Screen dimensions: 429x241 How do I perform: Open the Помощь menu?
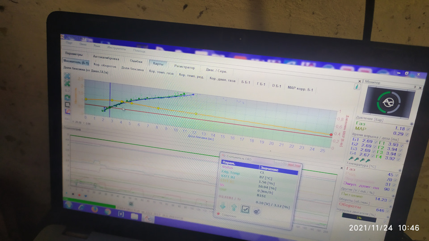click(139, 50)
